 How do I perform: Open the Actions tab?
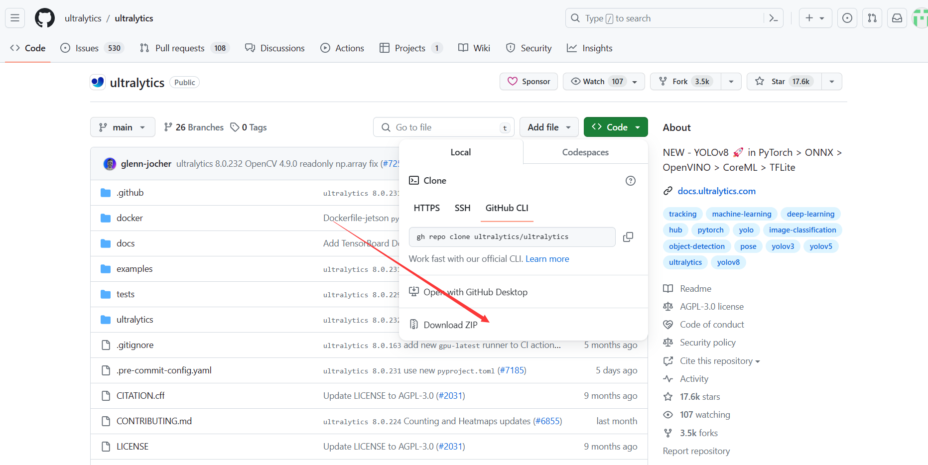(342, 48)
